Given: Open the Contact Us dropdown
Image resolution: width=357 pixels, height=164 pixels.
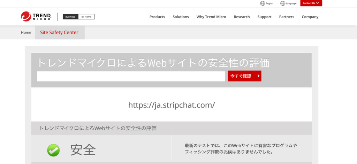Looking at the screenshot, I should click(x=311, y=3).
